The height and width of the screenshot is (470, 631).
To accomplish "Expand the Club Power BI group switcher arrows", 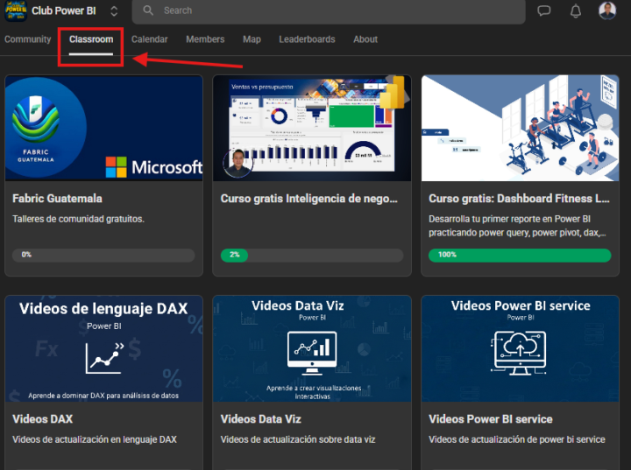I will coord(114,11).
